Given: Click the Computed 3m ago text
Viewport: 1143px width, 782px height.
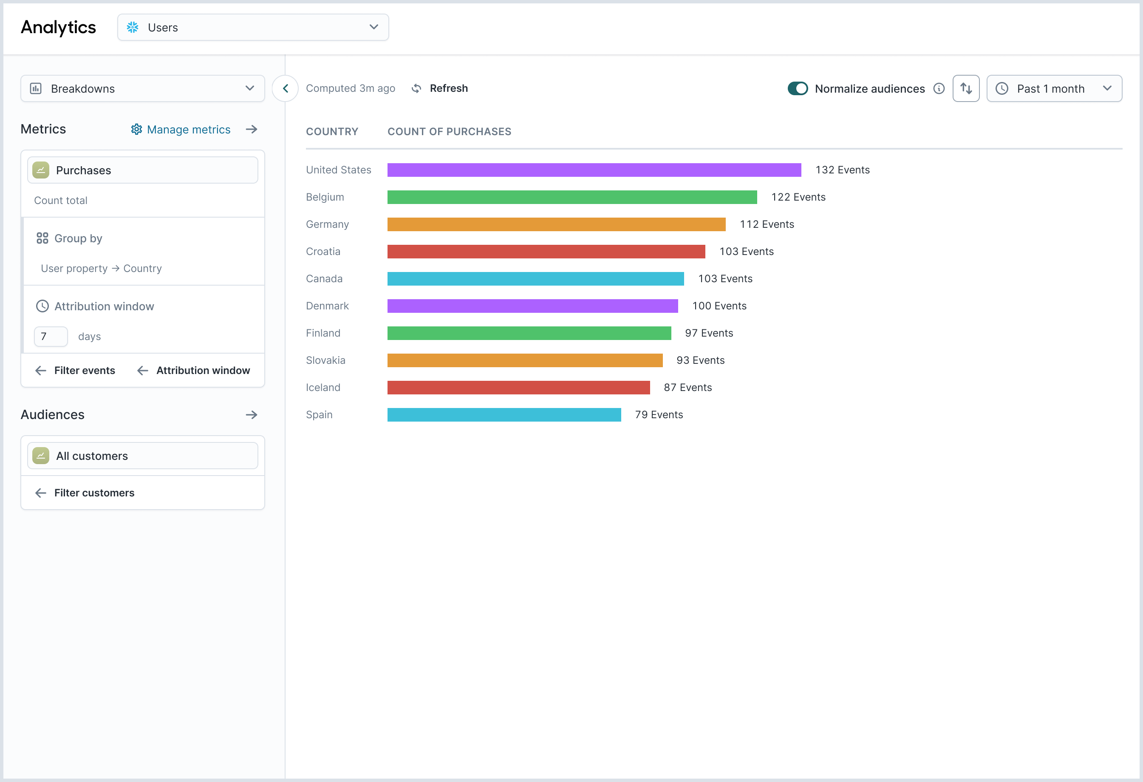Looking at the screenshot, I should [351, 88].
